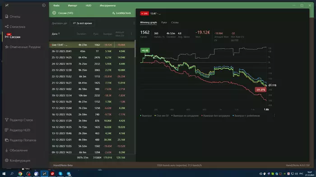The height and width of the screenshot is (177, 316).
Task: Select the 14-12-2023 14:35 session row
Action: pyautogui.click(x=92, y=127)
